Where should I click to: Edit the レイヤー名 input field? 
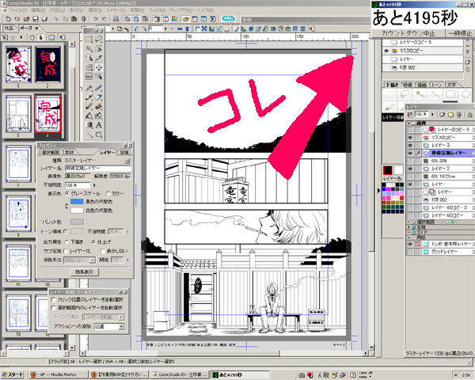point(98,168)
